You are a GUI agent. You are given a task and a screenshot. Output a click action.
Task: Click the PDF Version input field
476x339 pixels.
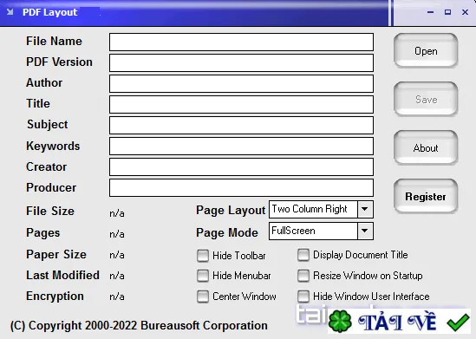tap(241, 62)
